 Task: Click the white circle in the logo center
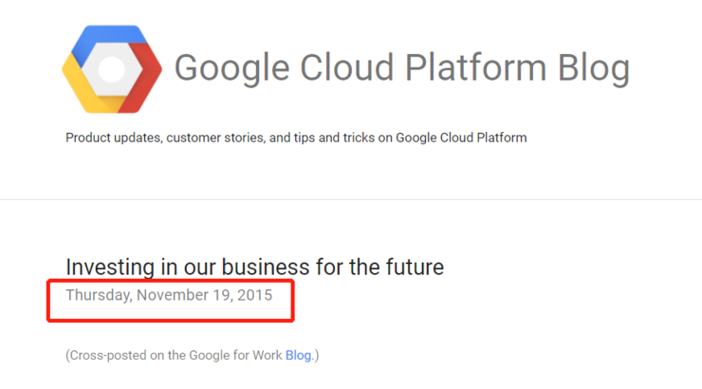(112, 69)
